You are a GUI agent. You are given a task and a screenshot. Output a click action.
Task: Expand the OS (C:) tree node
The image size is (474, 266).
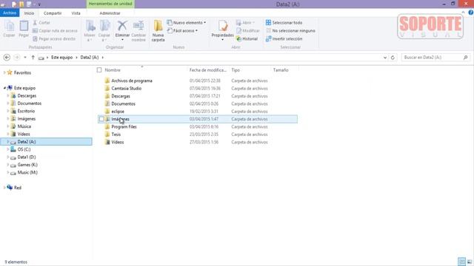point(8,149)
